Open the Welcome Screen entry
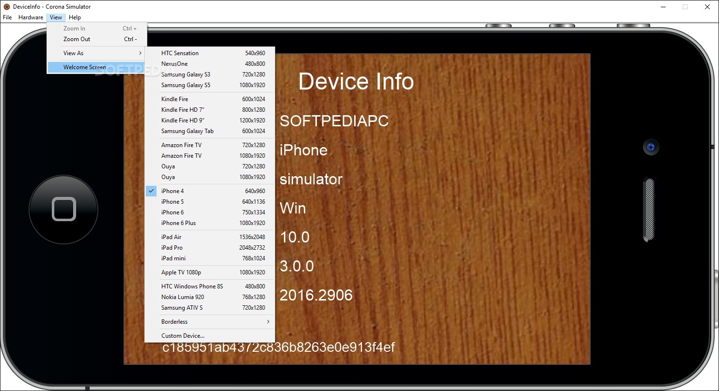 [96, 67]
